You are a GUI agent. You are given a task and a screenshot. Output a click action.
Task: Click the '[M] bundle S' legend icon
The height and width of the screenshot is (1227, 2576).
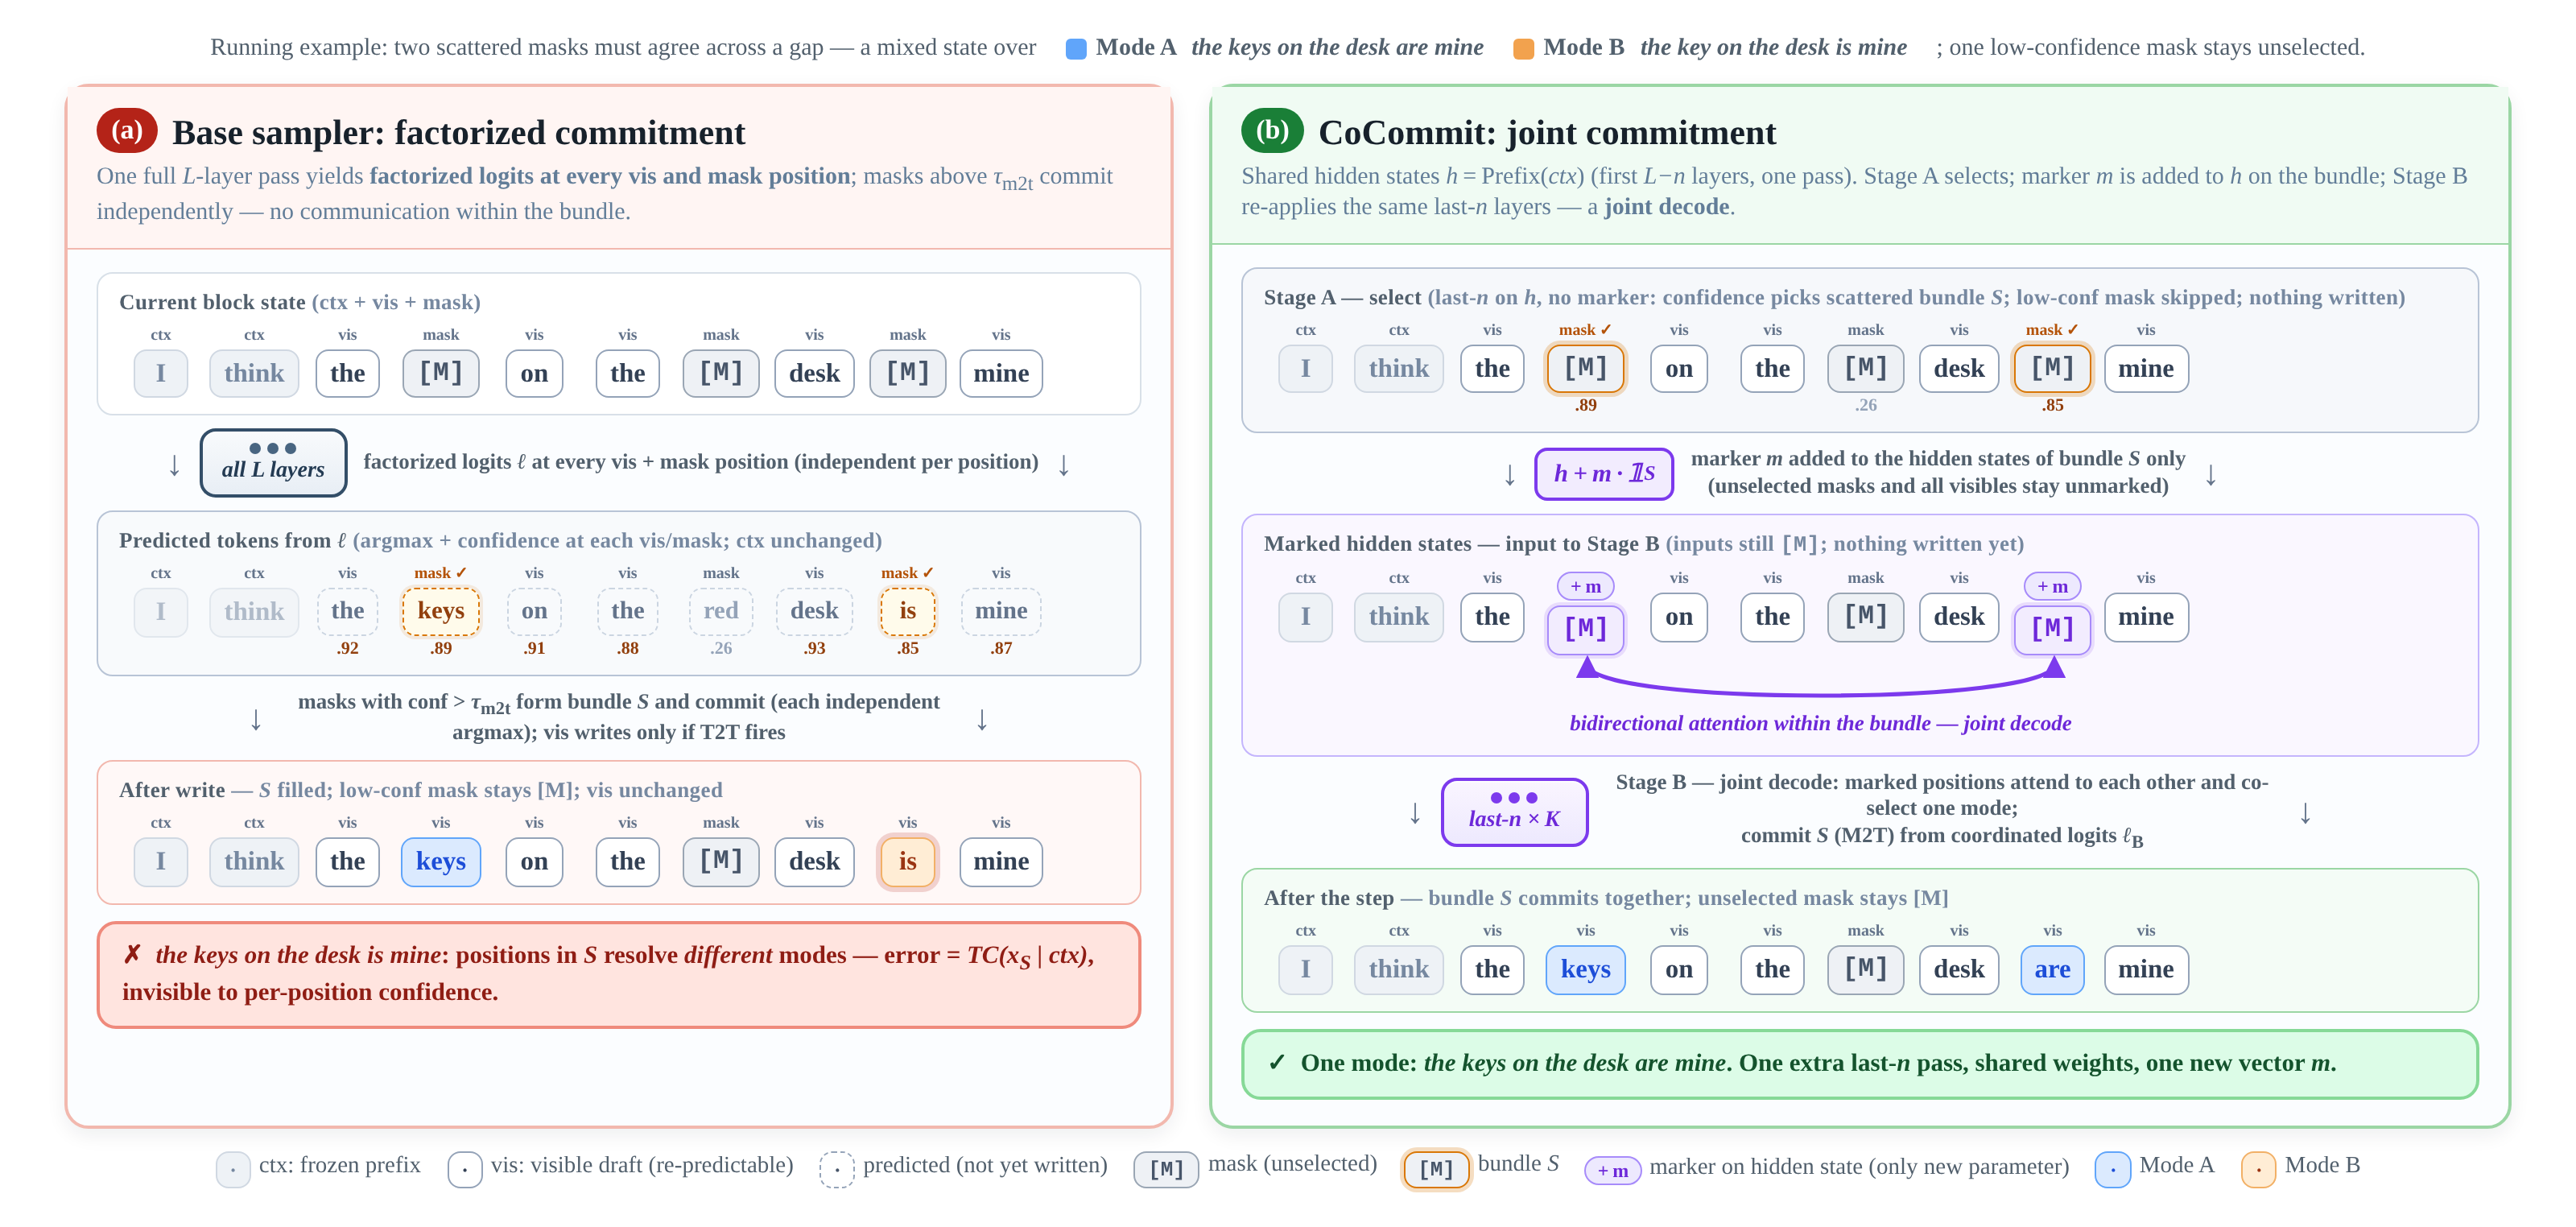(1436, 1168)
